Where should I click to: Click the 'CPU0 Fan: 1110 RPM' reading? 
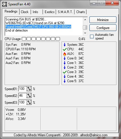pyautogui.click(x=20, y=49)
